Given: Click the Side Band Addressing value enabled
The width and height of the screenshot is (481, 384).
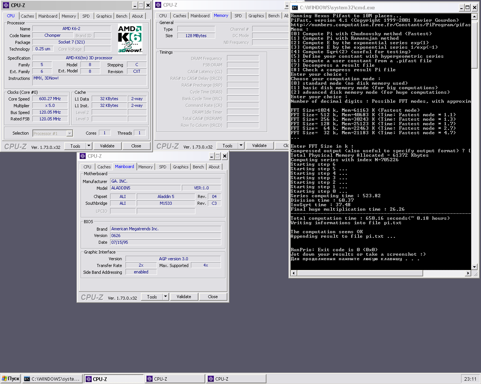Looking at the screenshot, I should [x=141, y=272].
